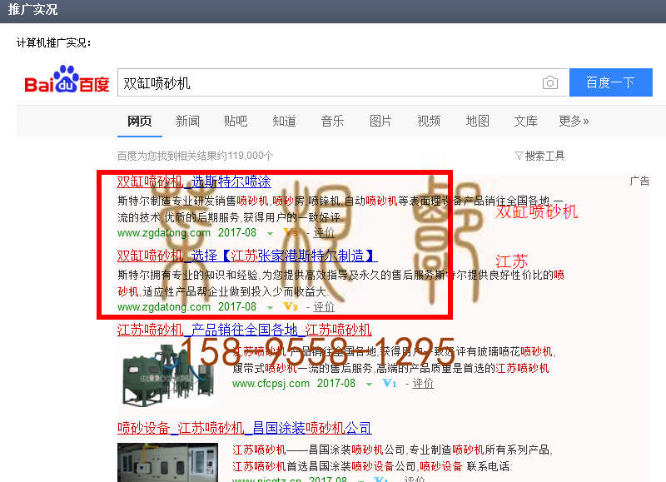
Task: Open the 更多» menu
Action: (x=574, y=121)
